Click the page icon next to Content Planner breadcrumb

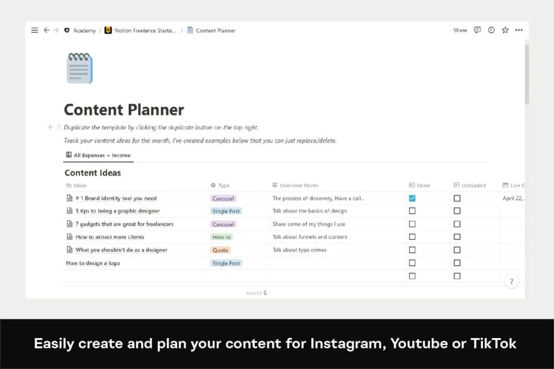pyautogui.click(x=189, y=31)
